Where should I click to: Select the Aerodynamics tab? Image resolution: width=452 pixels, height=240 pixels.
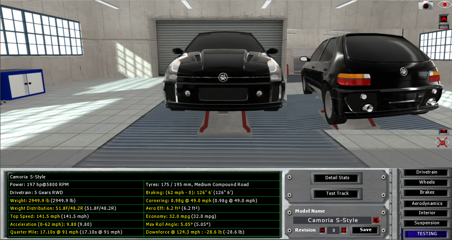pos(427,204)
